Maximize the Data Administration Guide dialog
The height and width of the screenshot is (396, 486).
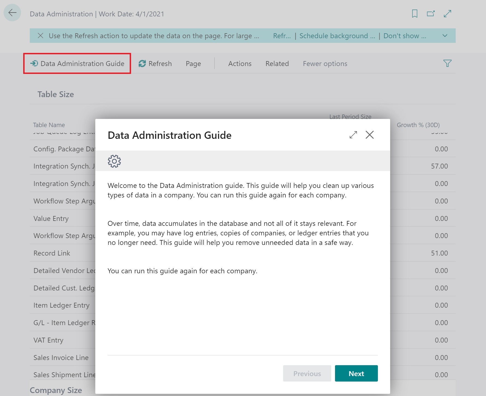pos(353,135)
